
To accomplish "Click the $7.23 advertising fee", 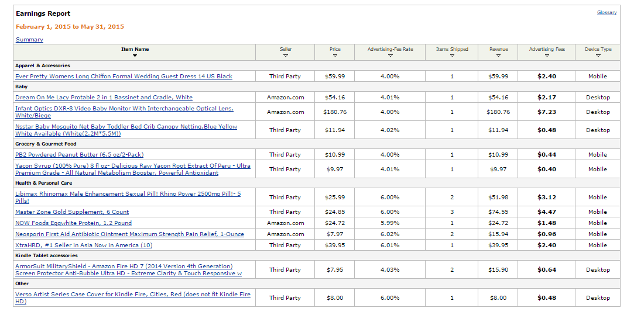I will tap(547, 112).
